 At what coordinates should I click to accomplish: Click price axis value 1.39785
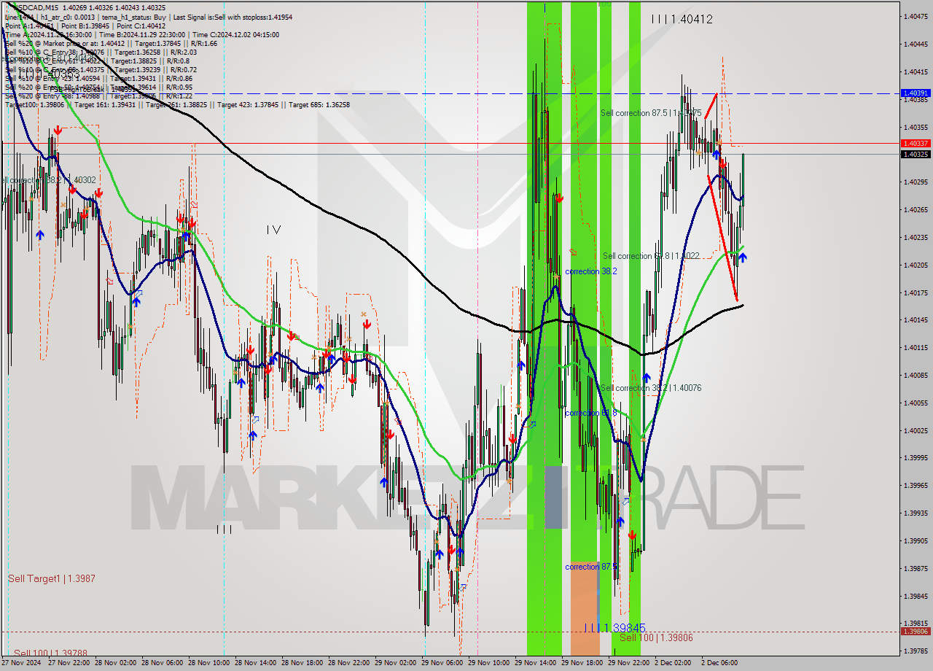(916, 651)
